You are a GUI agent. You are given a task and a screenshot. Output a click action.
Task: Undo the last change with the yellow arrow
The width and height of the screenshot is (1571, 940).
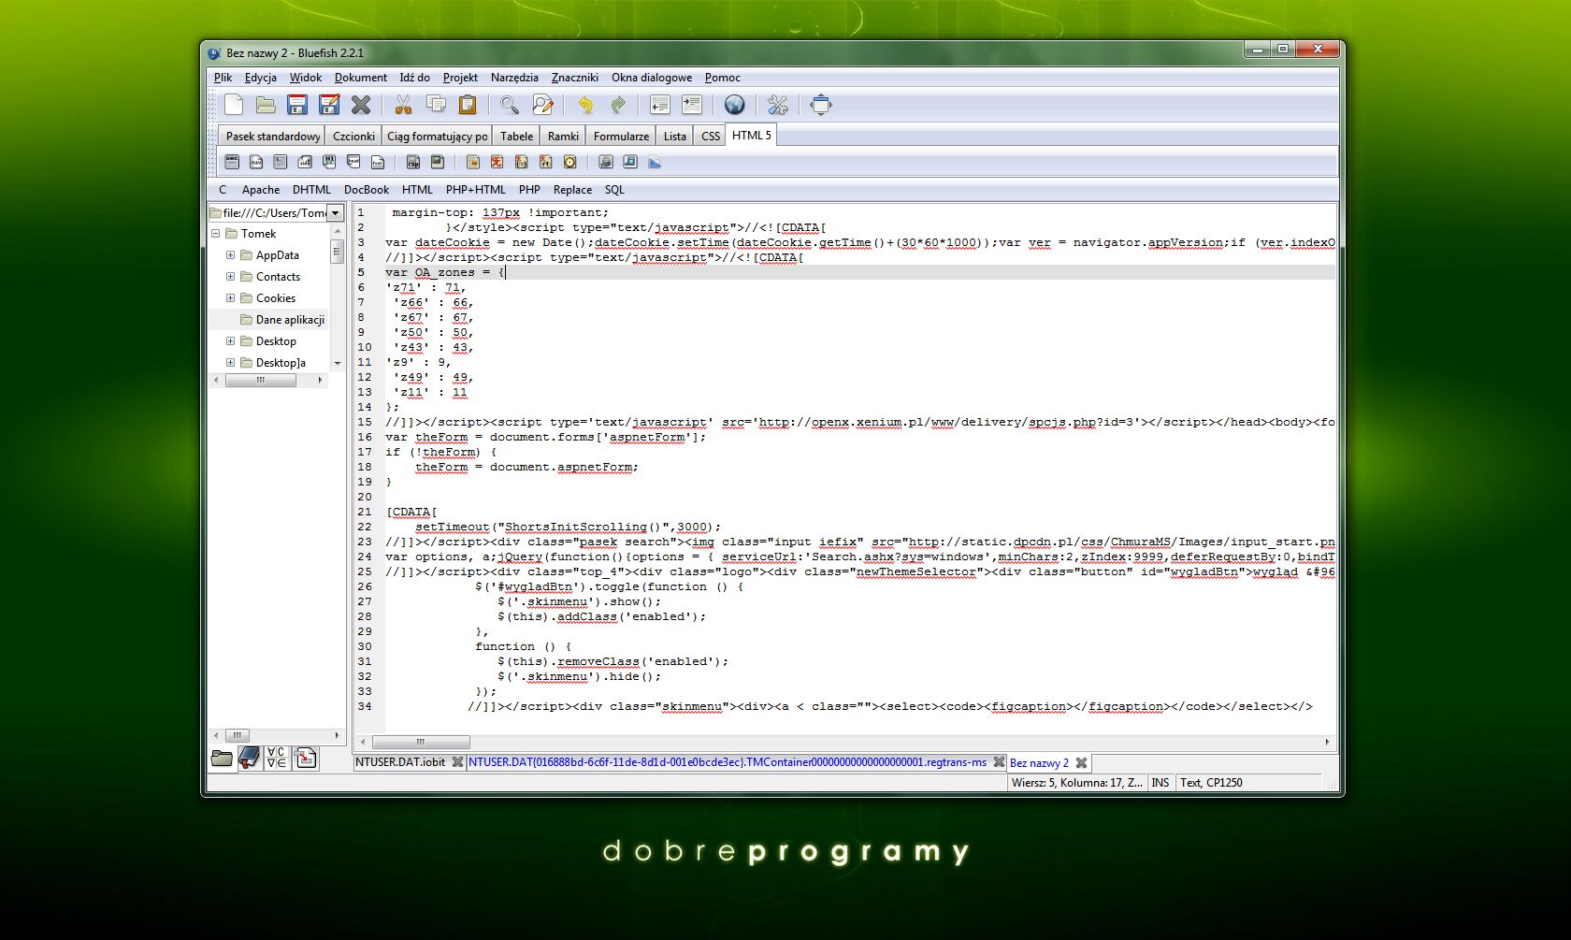(x=585, y=105)
